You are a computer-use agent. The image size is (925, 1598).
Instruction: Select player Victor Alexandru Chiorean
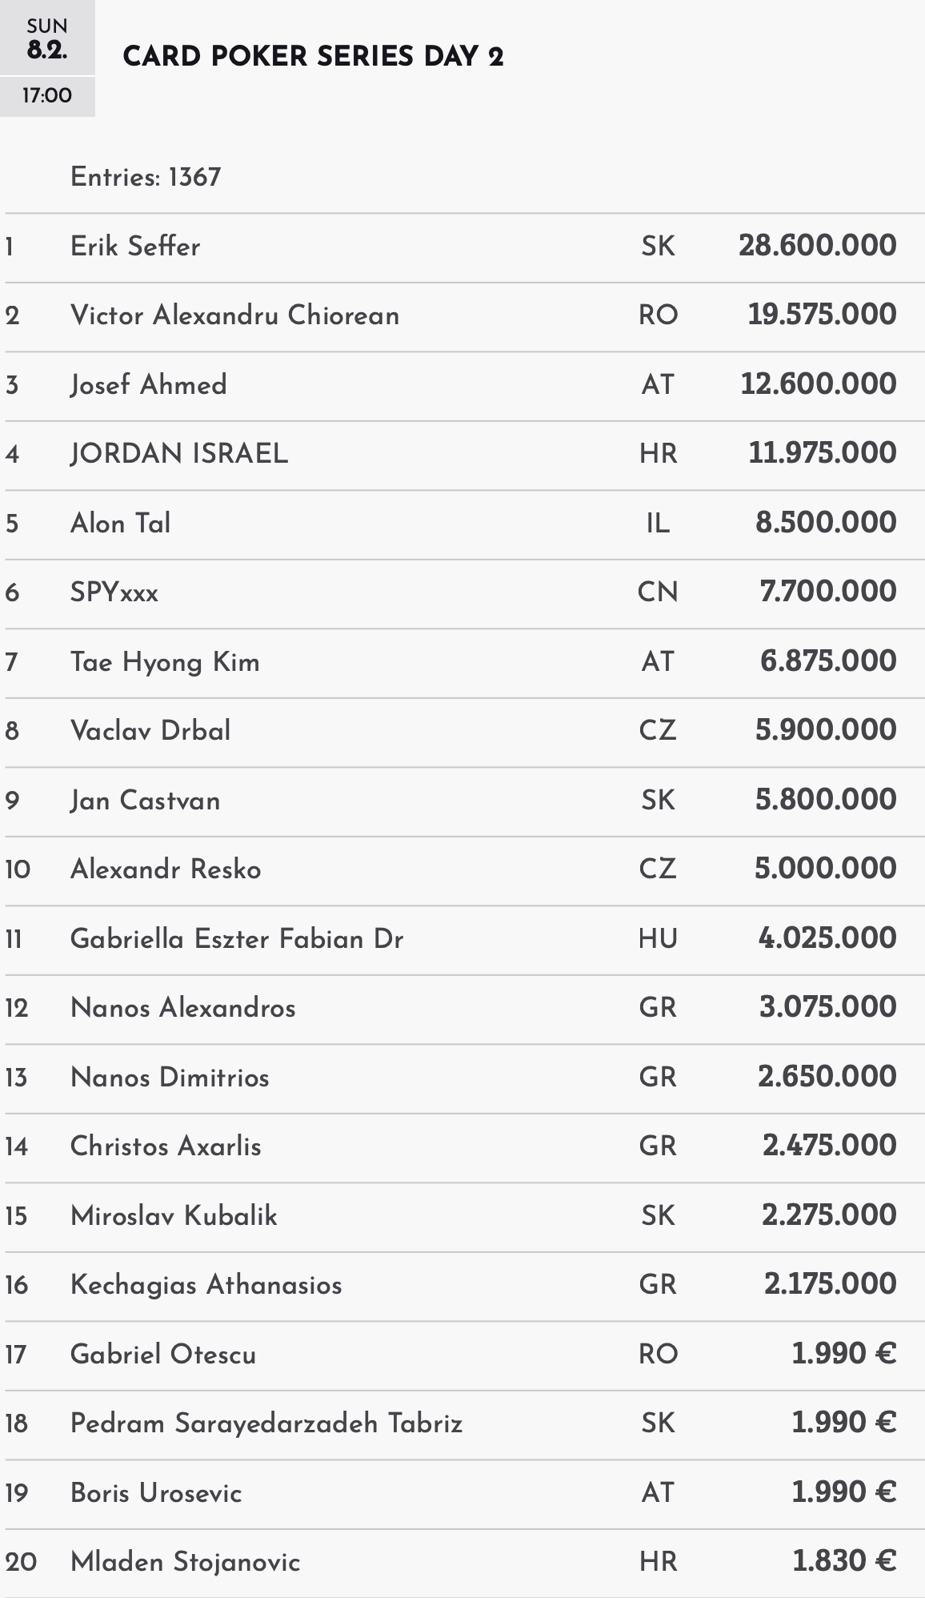[234, 315]
